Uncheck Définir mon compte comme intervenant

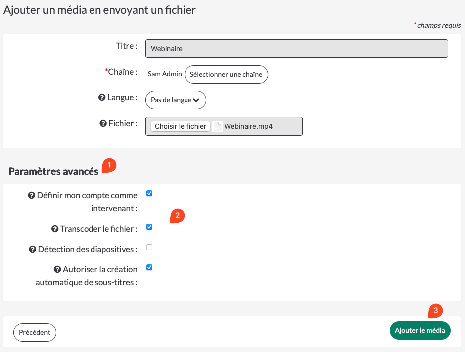149,193
